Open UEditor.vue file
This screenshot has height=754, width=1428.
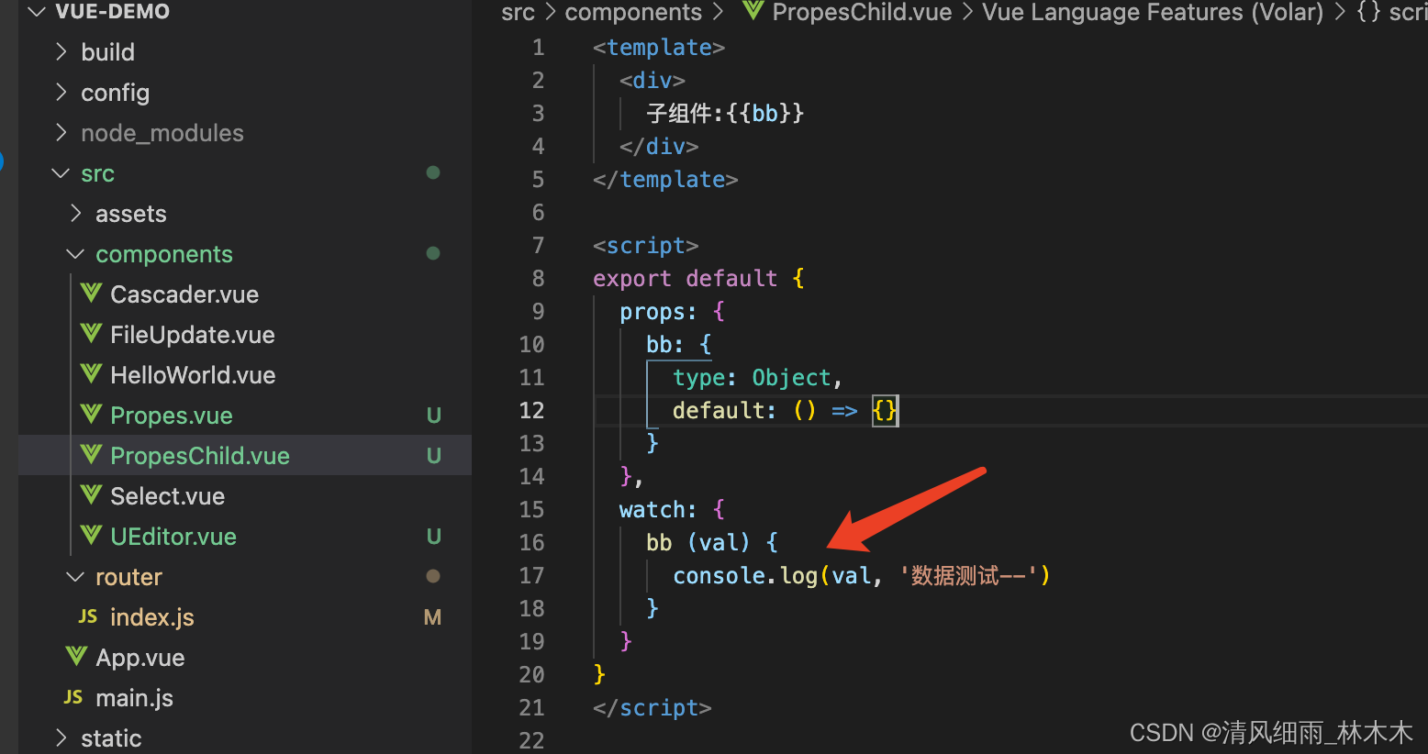point(173,537)
